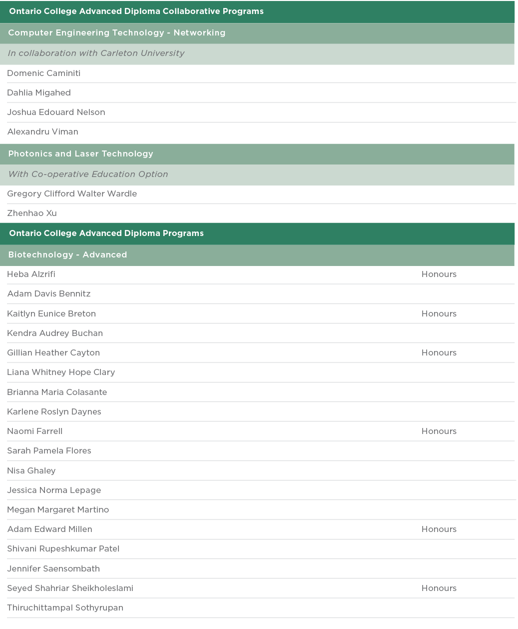Click the Honours label beside Heba Alzrifi

tap(439, 274)
